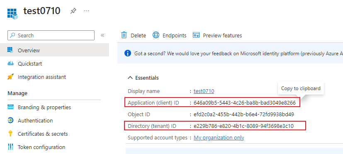This screenshot has height=154, width=343.
Task: Click the app registration icon beside title
Action: point(12,14)
